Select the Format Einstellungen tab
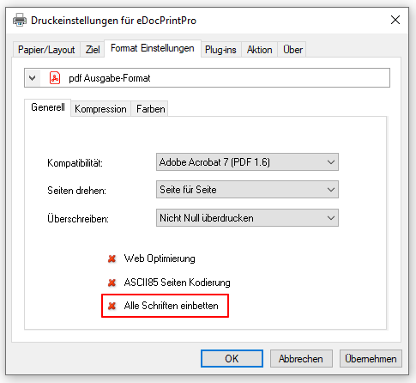The width and height of the screenshot is (416, 383). pyautogui.click(x=153, y=48)
